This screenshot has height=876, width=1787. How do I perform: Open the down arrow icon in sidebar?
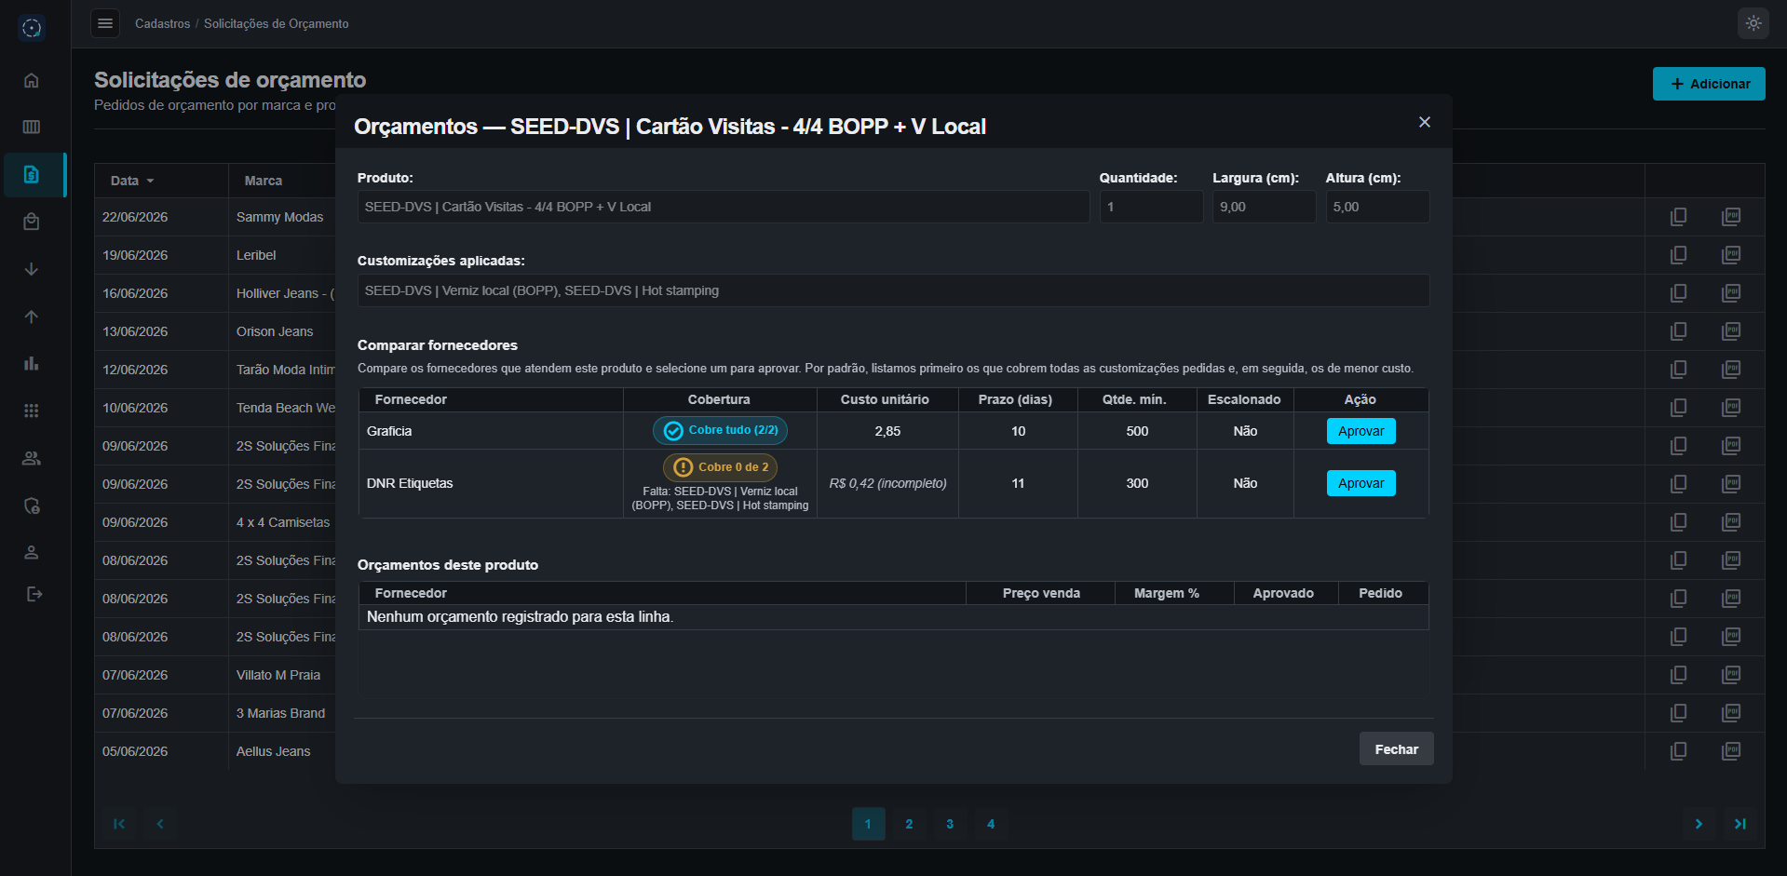click(x=32, y=269)
